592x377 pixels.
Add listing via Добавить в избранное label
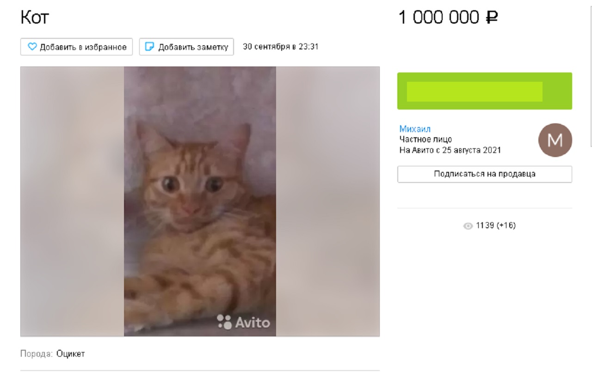(x=83, y=47)
